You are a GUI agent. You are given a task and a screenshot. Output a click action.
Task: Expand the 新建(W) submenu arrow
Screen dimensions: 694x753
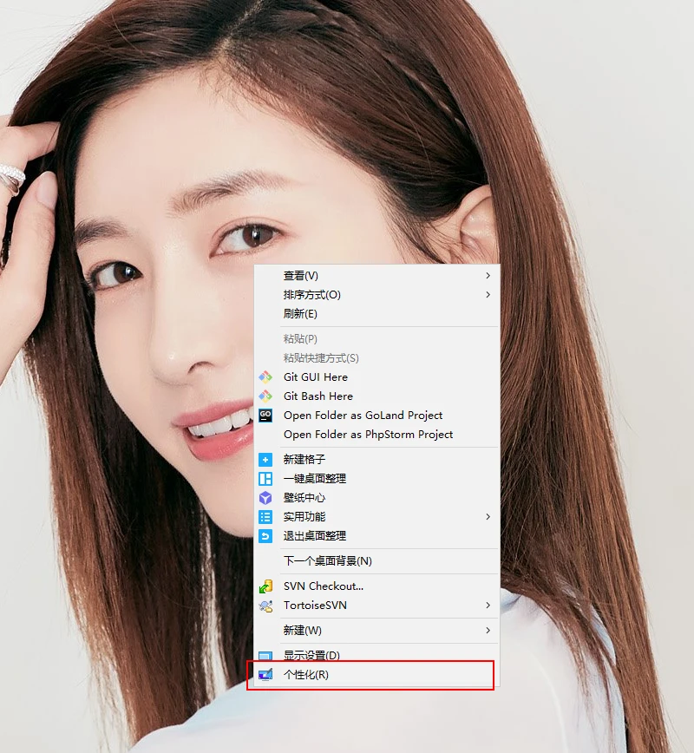pos(488,631)
